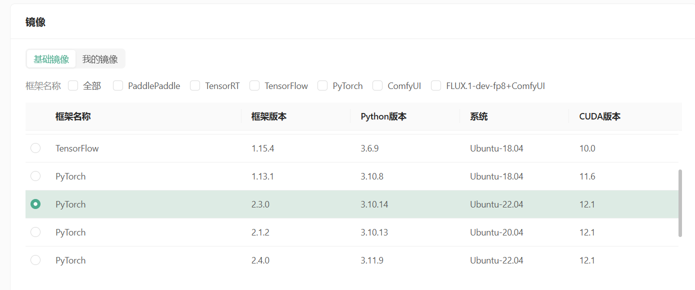Select the TensorFlow 1.15.4 image radio
This screenshot has width=695, height=290.
(35, 148)
